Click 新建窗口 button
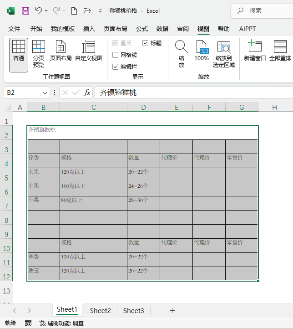Viewport: 293px width, 329px height. click(255, 51)
